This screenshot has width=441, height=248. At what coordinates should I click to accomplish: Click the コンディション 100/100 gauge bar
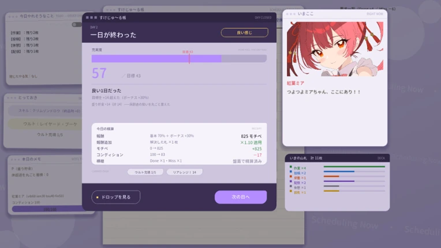click(x=48, y=209)
